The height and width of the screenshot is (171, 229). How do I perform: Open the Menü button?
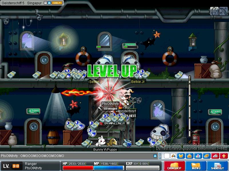(x=196, y=166)
